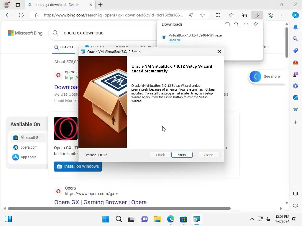The image size is (302, 226).
Task: Open sidebar Drop paper-plane icon
Action: 296,109
